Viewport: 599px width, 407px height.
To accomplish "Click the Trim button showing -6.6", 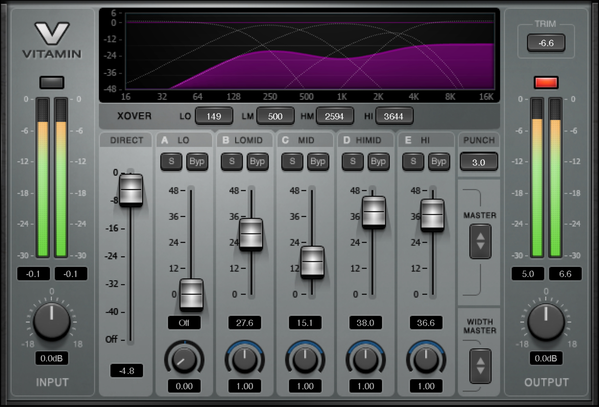I will tap(546, 43).
